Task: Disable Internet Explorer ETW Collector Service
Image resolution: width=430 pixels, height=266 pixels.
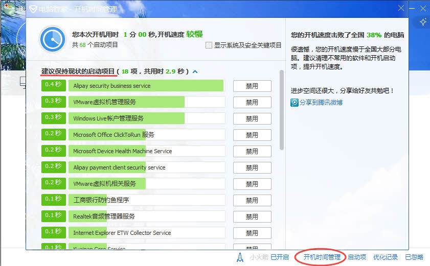Action: [x=252, y=233]
